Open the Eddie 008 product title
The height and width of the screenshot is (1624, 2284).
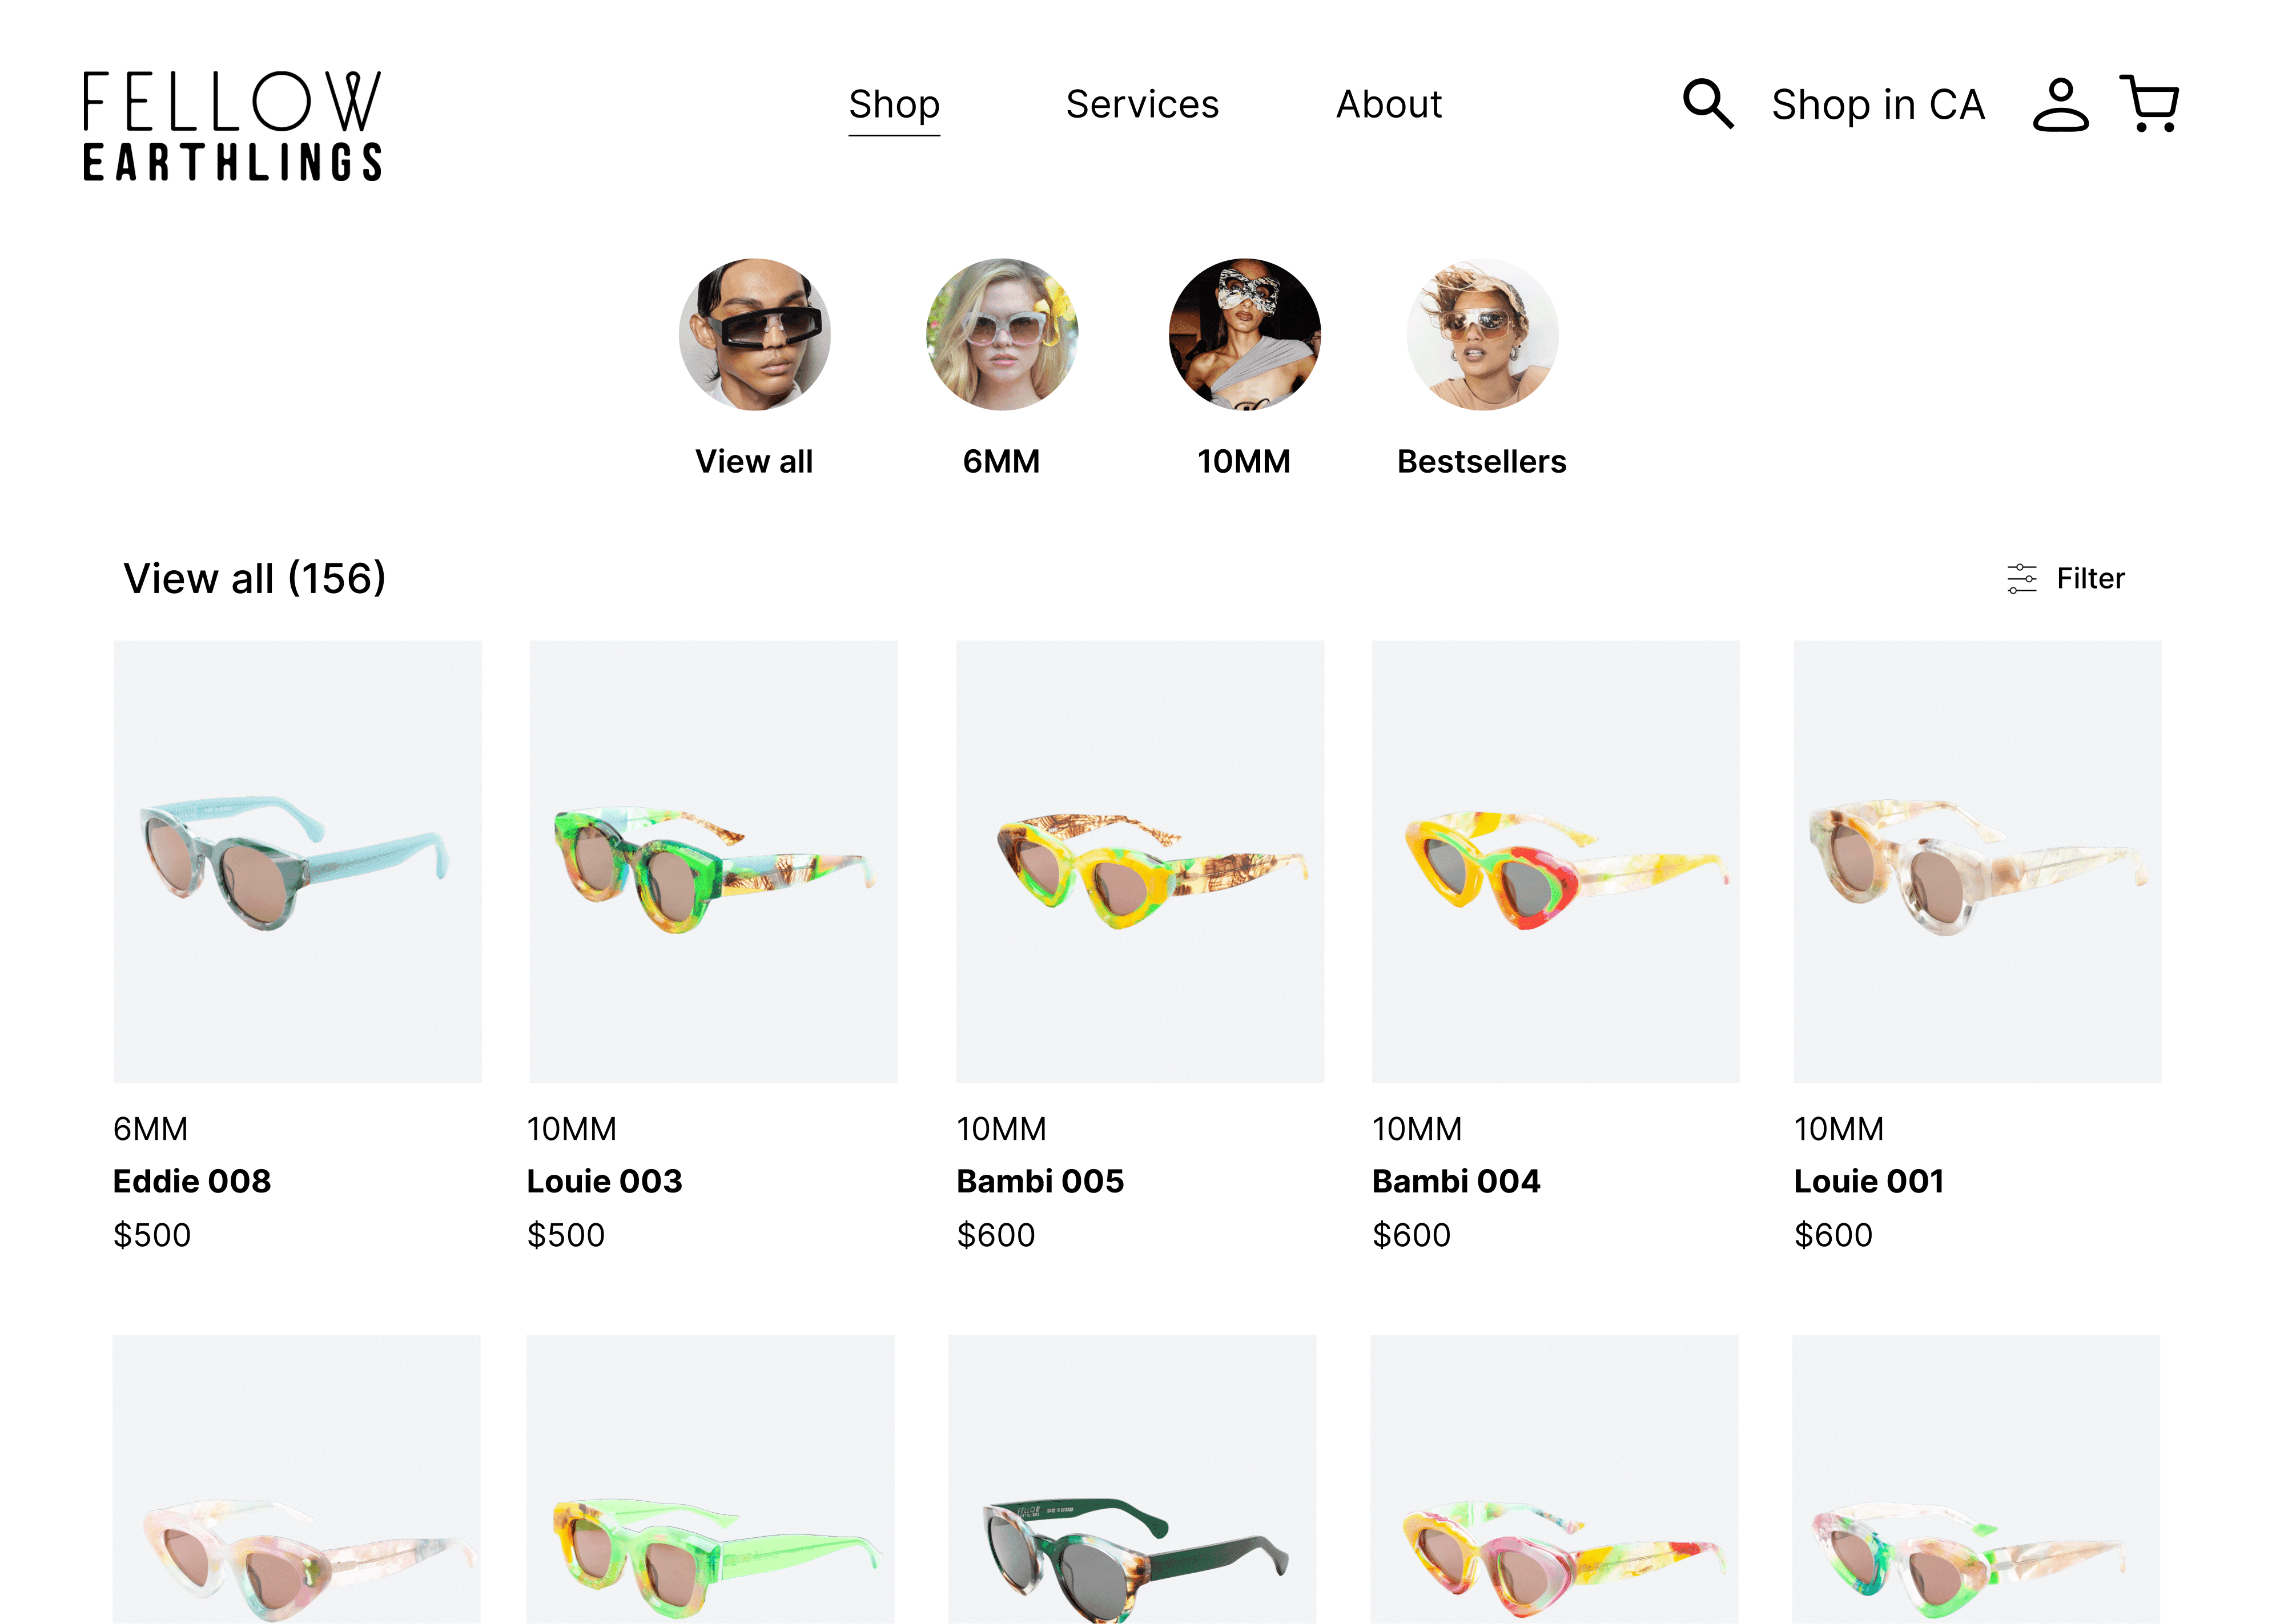(192, 1181)
